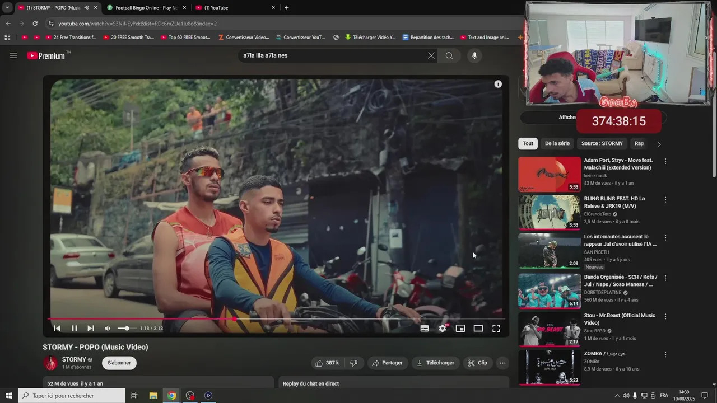Image resolution: width=717 pixels, height=403 pixels.
Task: Go to YouTube Premium home logo
Action: [x=47, y=55]
